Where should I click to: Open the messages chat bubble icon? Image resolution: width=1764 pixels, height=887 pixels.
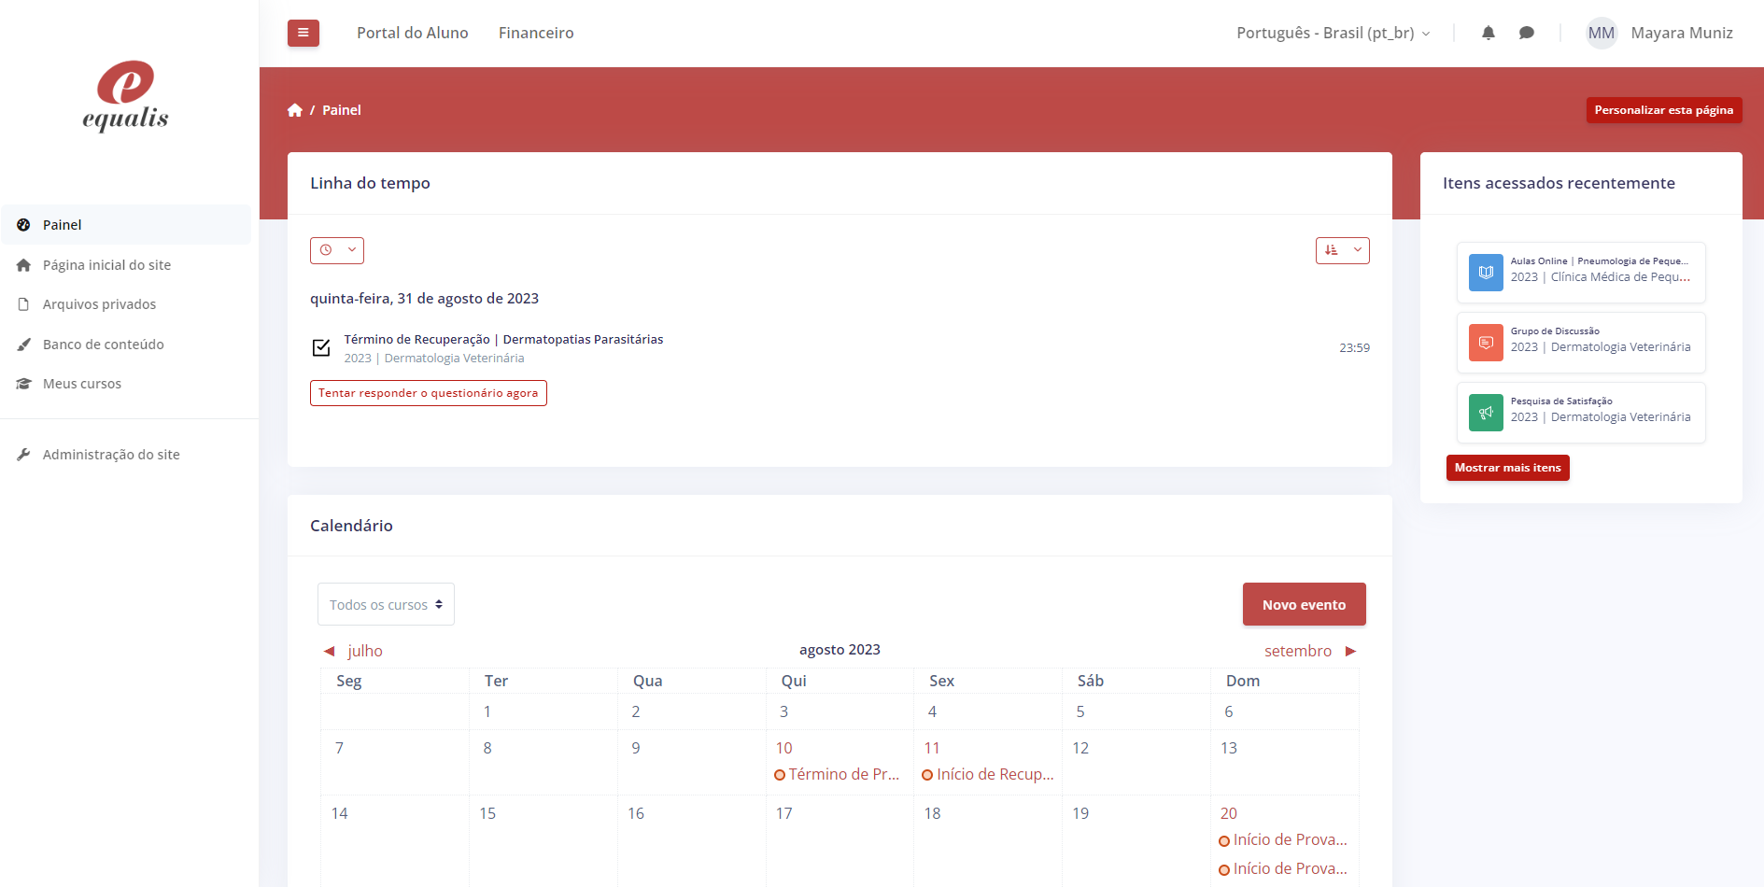point(1526,33)
